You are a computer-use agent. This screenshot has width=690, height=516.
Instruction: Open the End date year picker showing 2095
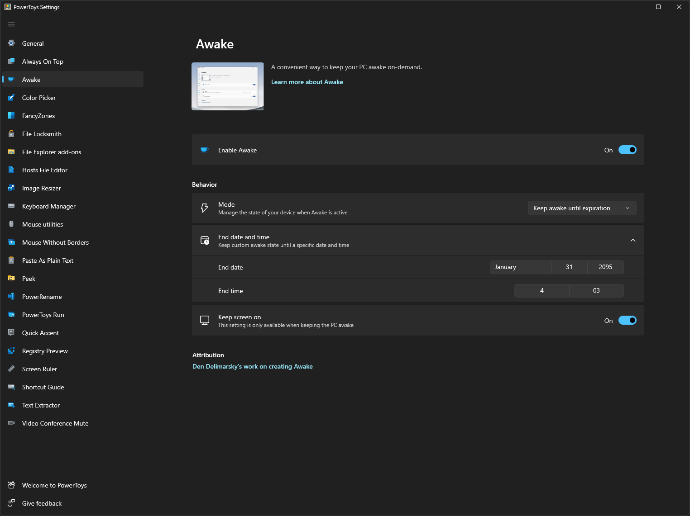(605, 267)
